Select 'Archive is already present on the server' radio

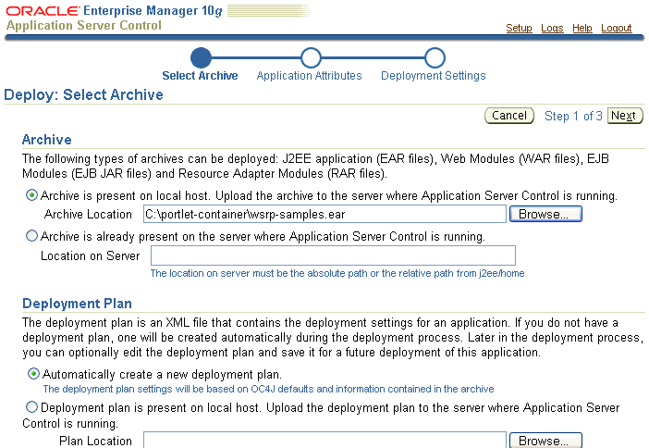(x=31, y=236)
